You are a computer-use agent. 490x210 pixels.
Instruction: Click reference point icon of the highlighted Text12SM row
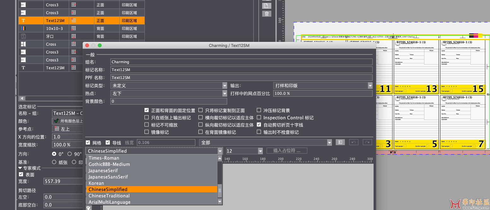[74, 20]
